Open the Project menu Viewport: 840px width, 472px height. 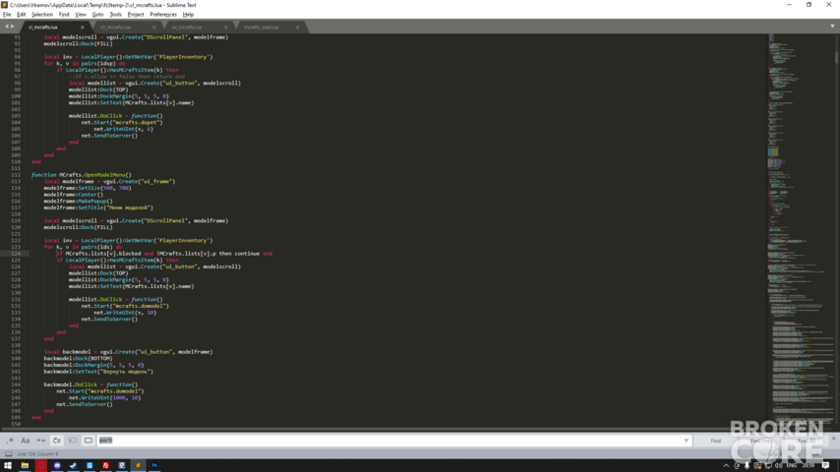(x=136, y=15)
